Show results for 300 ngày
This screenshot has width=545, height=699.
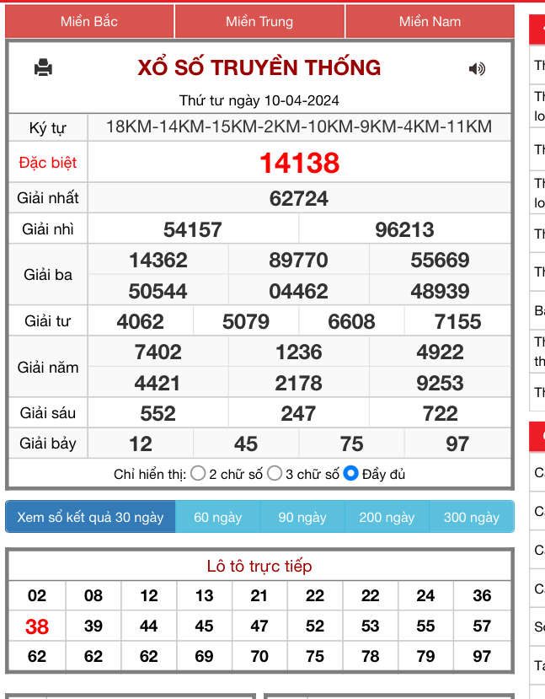pos(472,517)
